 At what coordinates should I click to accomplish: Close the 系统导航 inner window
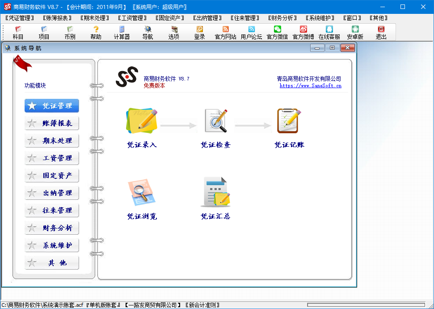coord(347,48)
